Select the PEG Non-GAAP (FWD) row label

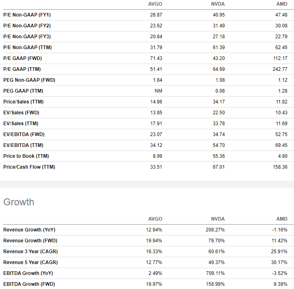click(29, 80)
